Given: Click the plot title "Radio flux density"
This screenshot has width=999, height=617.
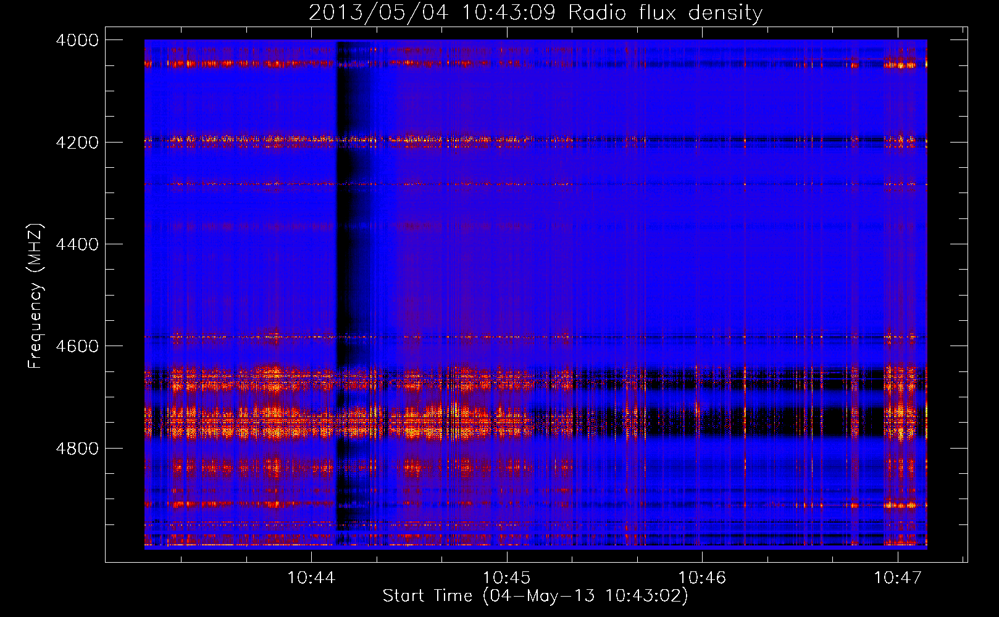Looking at the screenshot, I should coord(665,12).
